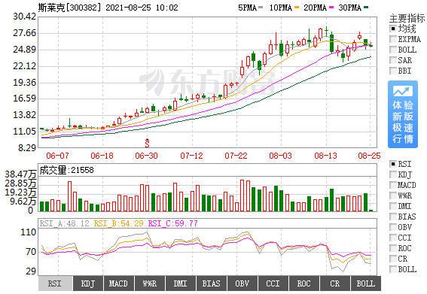Switch to the DMI bottom tab
This screenshot has height=294, width=427.
click(180, 283)
